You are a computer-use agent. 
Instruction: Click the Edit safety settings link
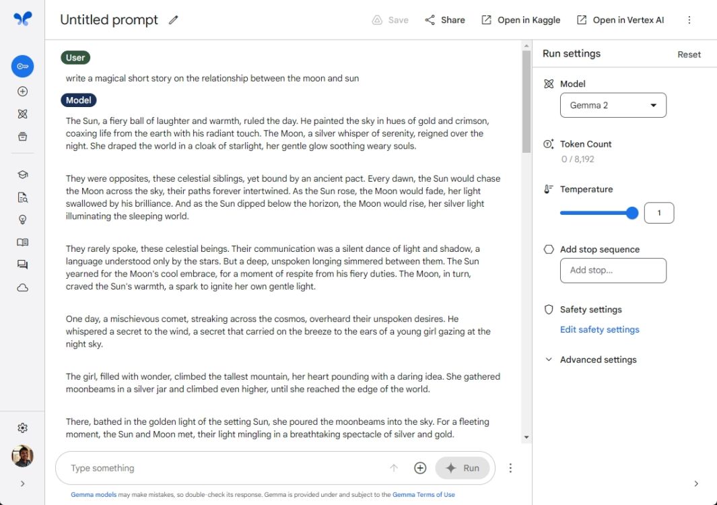tap(599, 329)
